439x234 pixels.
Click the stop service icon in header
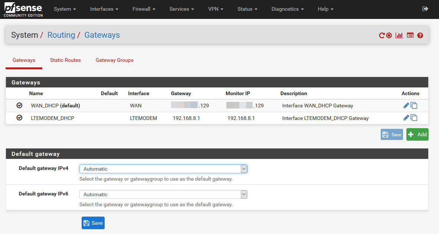tap(389, 36)
